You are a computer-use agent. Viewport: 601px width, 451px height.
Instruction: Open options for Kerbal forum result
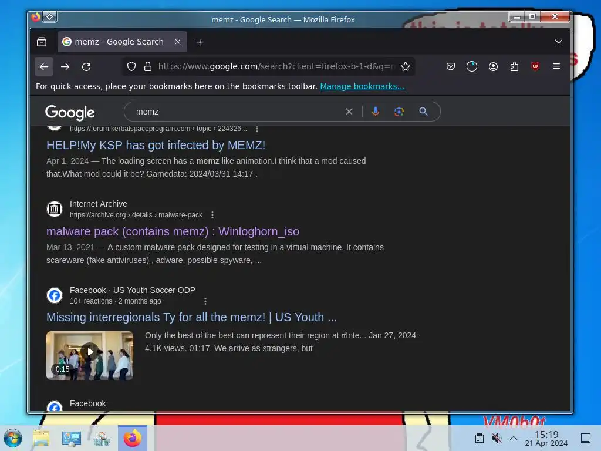click(257, 129)
